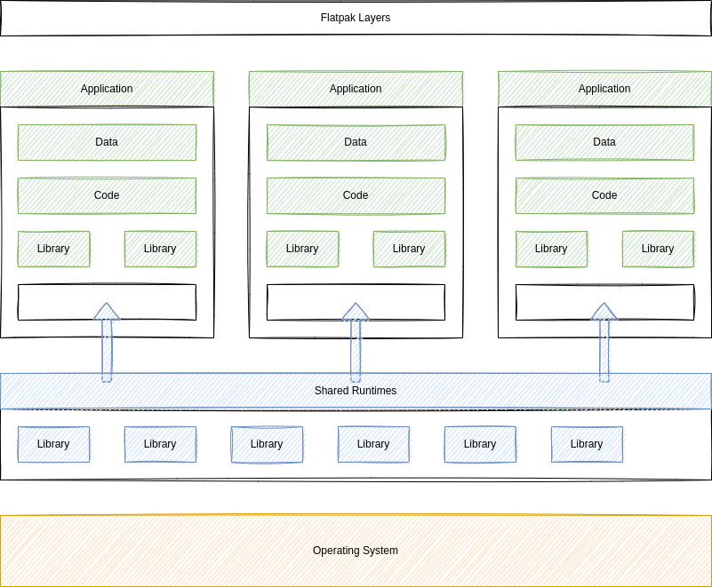Select blue arrow pointing into right application
Screen dimensions: 712x587
coord(604,343)
